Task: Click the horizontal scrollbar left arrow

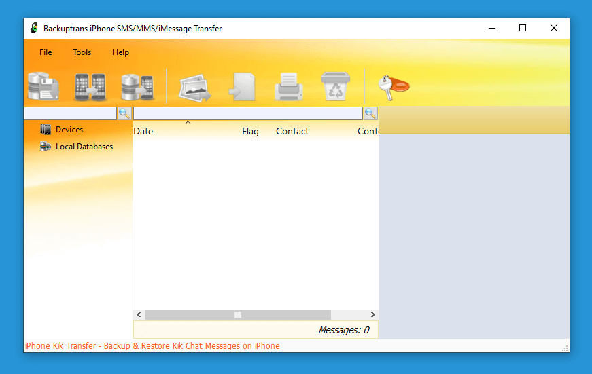Action: point(139,314)
